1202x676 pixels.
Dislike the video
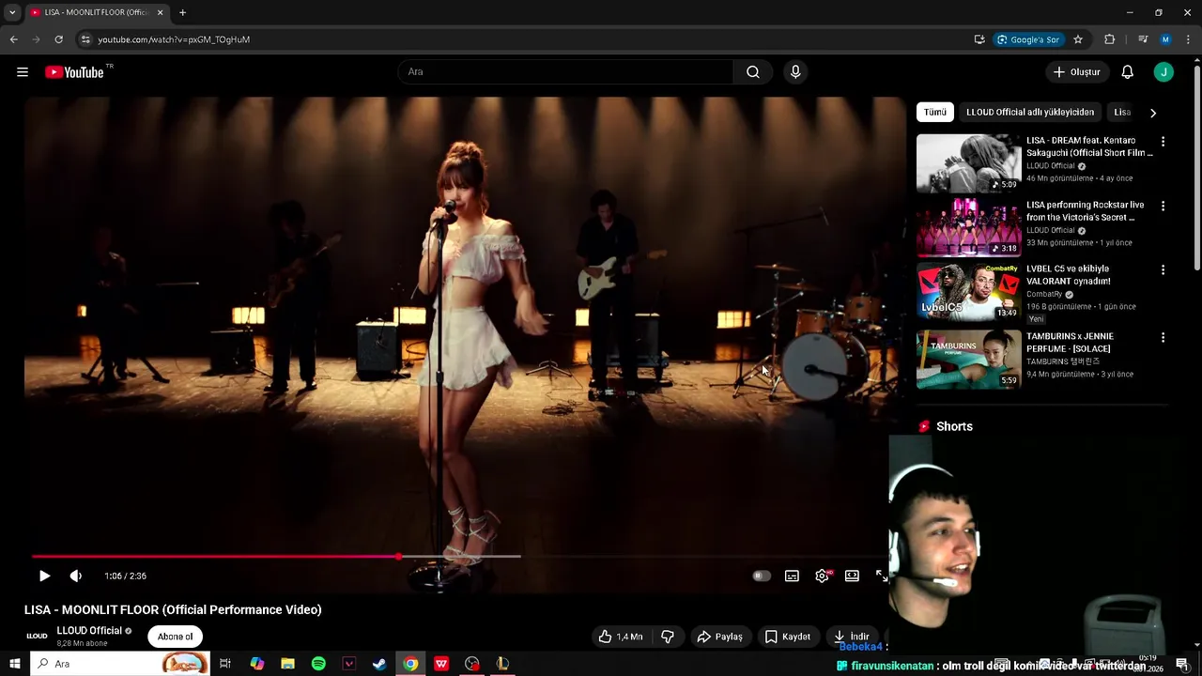(x=668, y=637)
